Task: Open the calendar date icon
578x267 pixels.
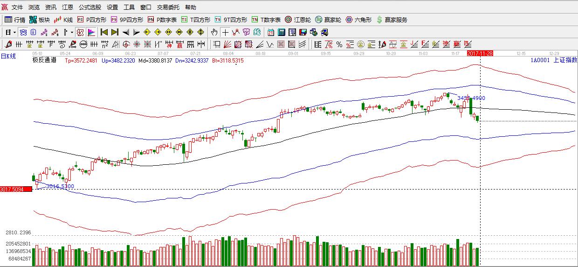Action: pos(271,32)
